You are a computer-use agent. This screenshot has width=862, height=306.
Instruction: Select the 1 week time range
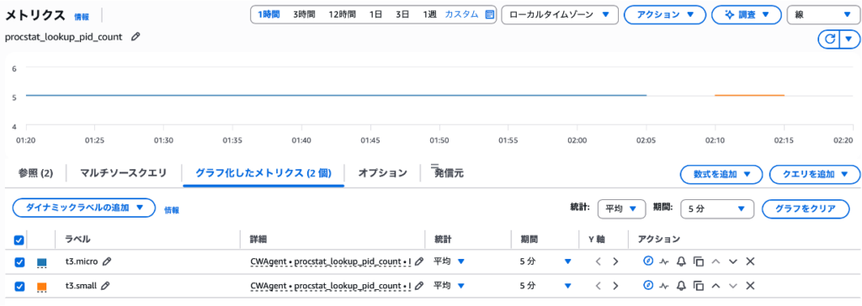pos(429,15)
